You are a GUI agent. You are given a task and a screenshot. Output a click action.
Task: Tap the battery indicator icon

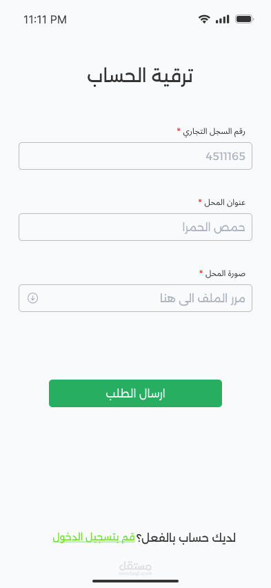pos(244,19)
